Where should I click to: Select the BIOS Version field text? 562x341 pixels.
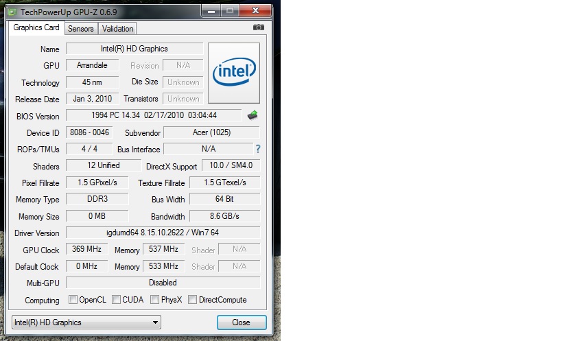coord(154,115)
